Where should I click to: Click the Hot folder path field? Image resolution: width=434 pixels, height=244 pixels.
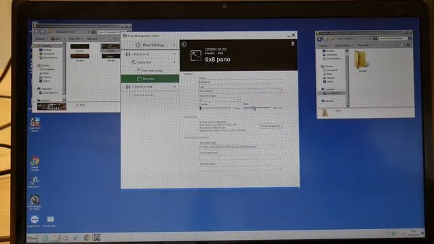click(x=240, y=146)
